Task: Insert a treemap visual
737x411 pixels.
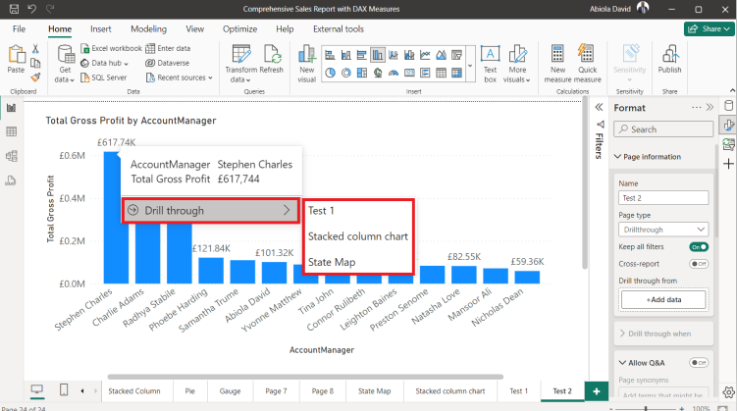Action: click(362, 73)
